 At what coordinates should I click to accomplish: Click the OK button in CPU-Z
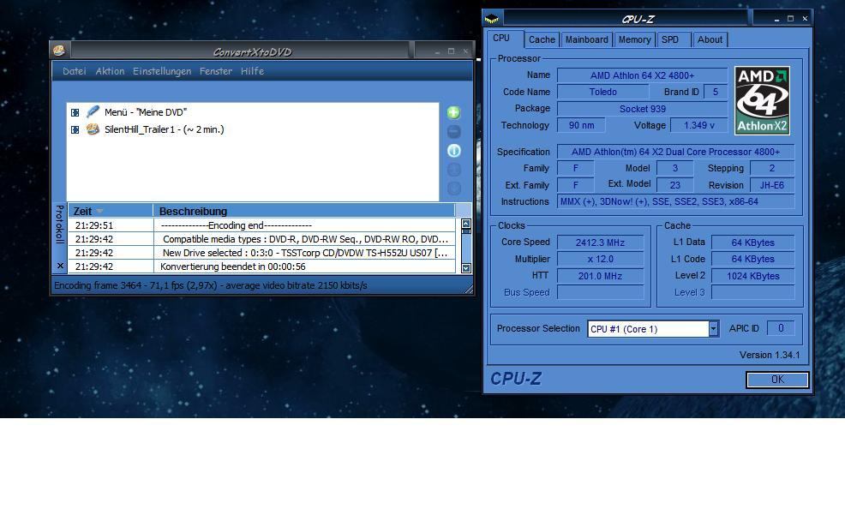[x=777, y=380]
